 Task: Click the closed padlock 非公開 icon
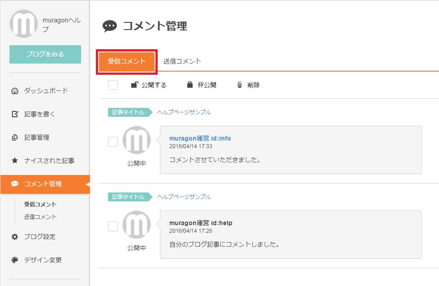pos(190,85)
